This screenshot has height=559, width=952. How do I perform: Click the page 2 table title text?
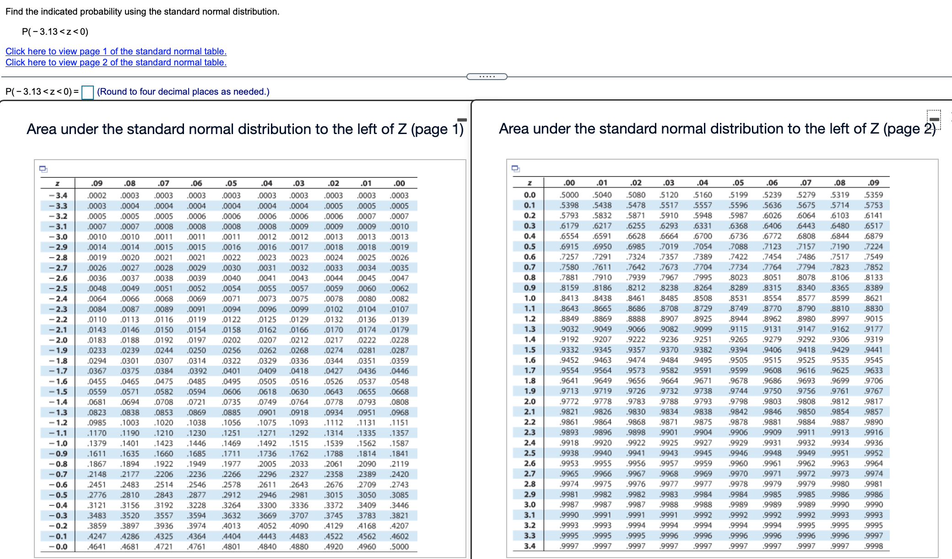(714, 129)
